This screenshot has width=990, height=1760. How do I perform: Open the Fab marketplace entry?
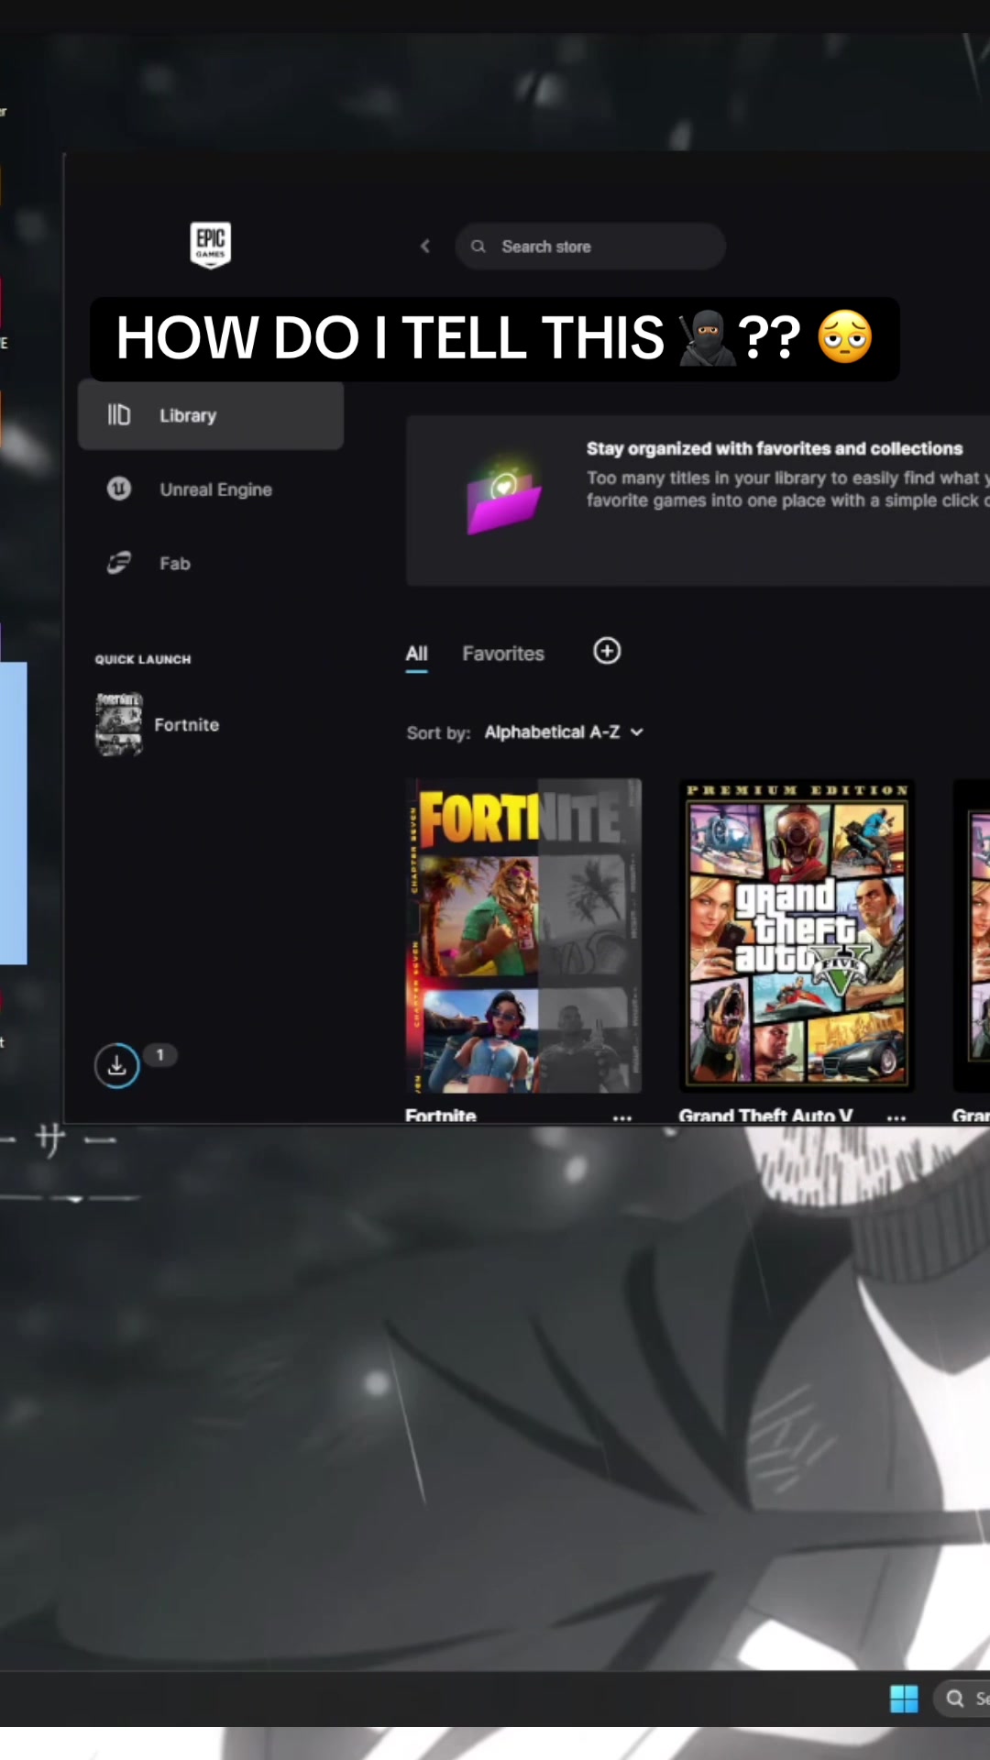(x=211, y=563)
